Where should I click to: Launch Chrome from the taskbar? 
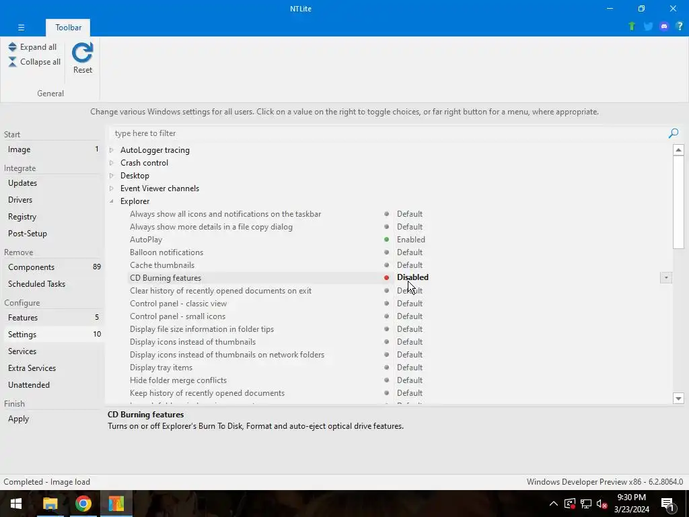point(83,504)
